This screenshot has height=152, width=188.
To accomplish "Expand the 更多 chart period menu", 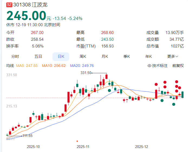I will coord(173,56).
